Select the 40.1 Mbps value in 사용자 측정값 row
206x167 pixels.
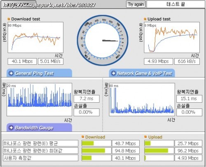126,158
